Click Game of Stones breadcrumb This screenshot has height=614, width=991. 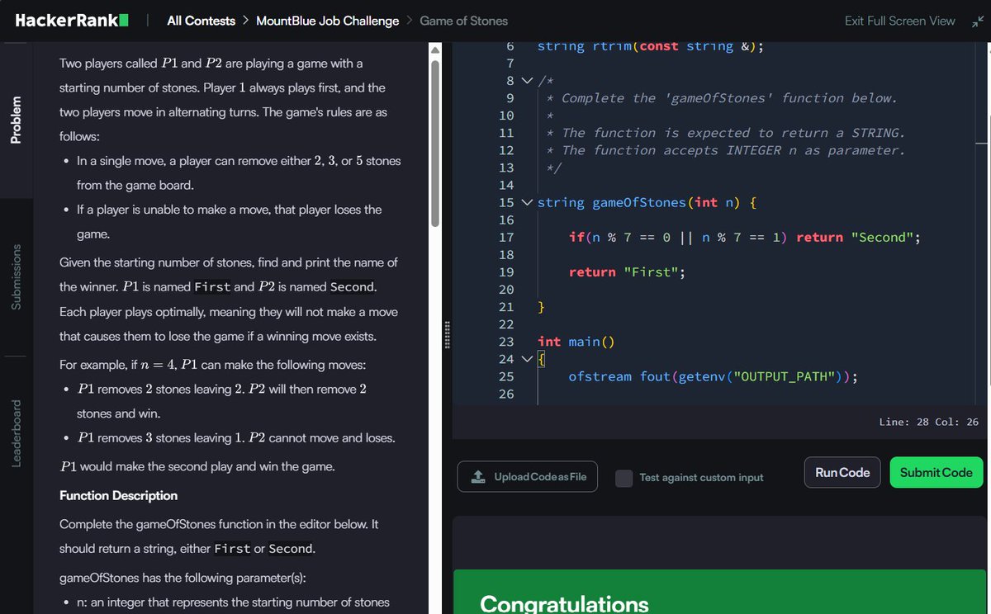pyautogui.click(x=463, y=21)
